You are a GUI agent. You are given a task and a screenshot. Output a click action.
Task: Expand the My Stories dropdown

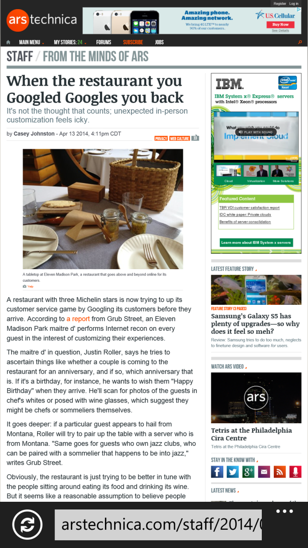(x=70, y=42)
